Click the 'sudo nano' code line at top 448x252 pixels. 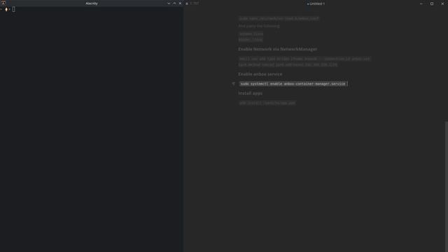pyautogui.click(x=279, y=19)
